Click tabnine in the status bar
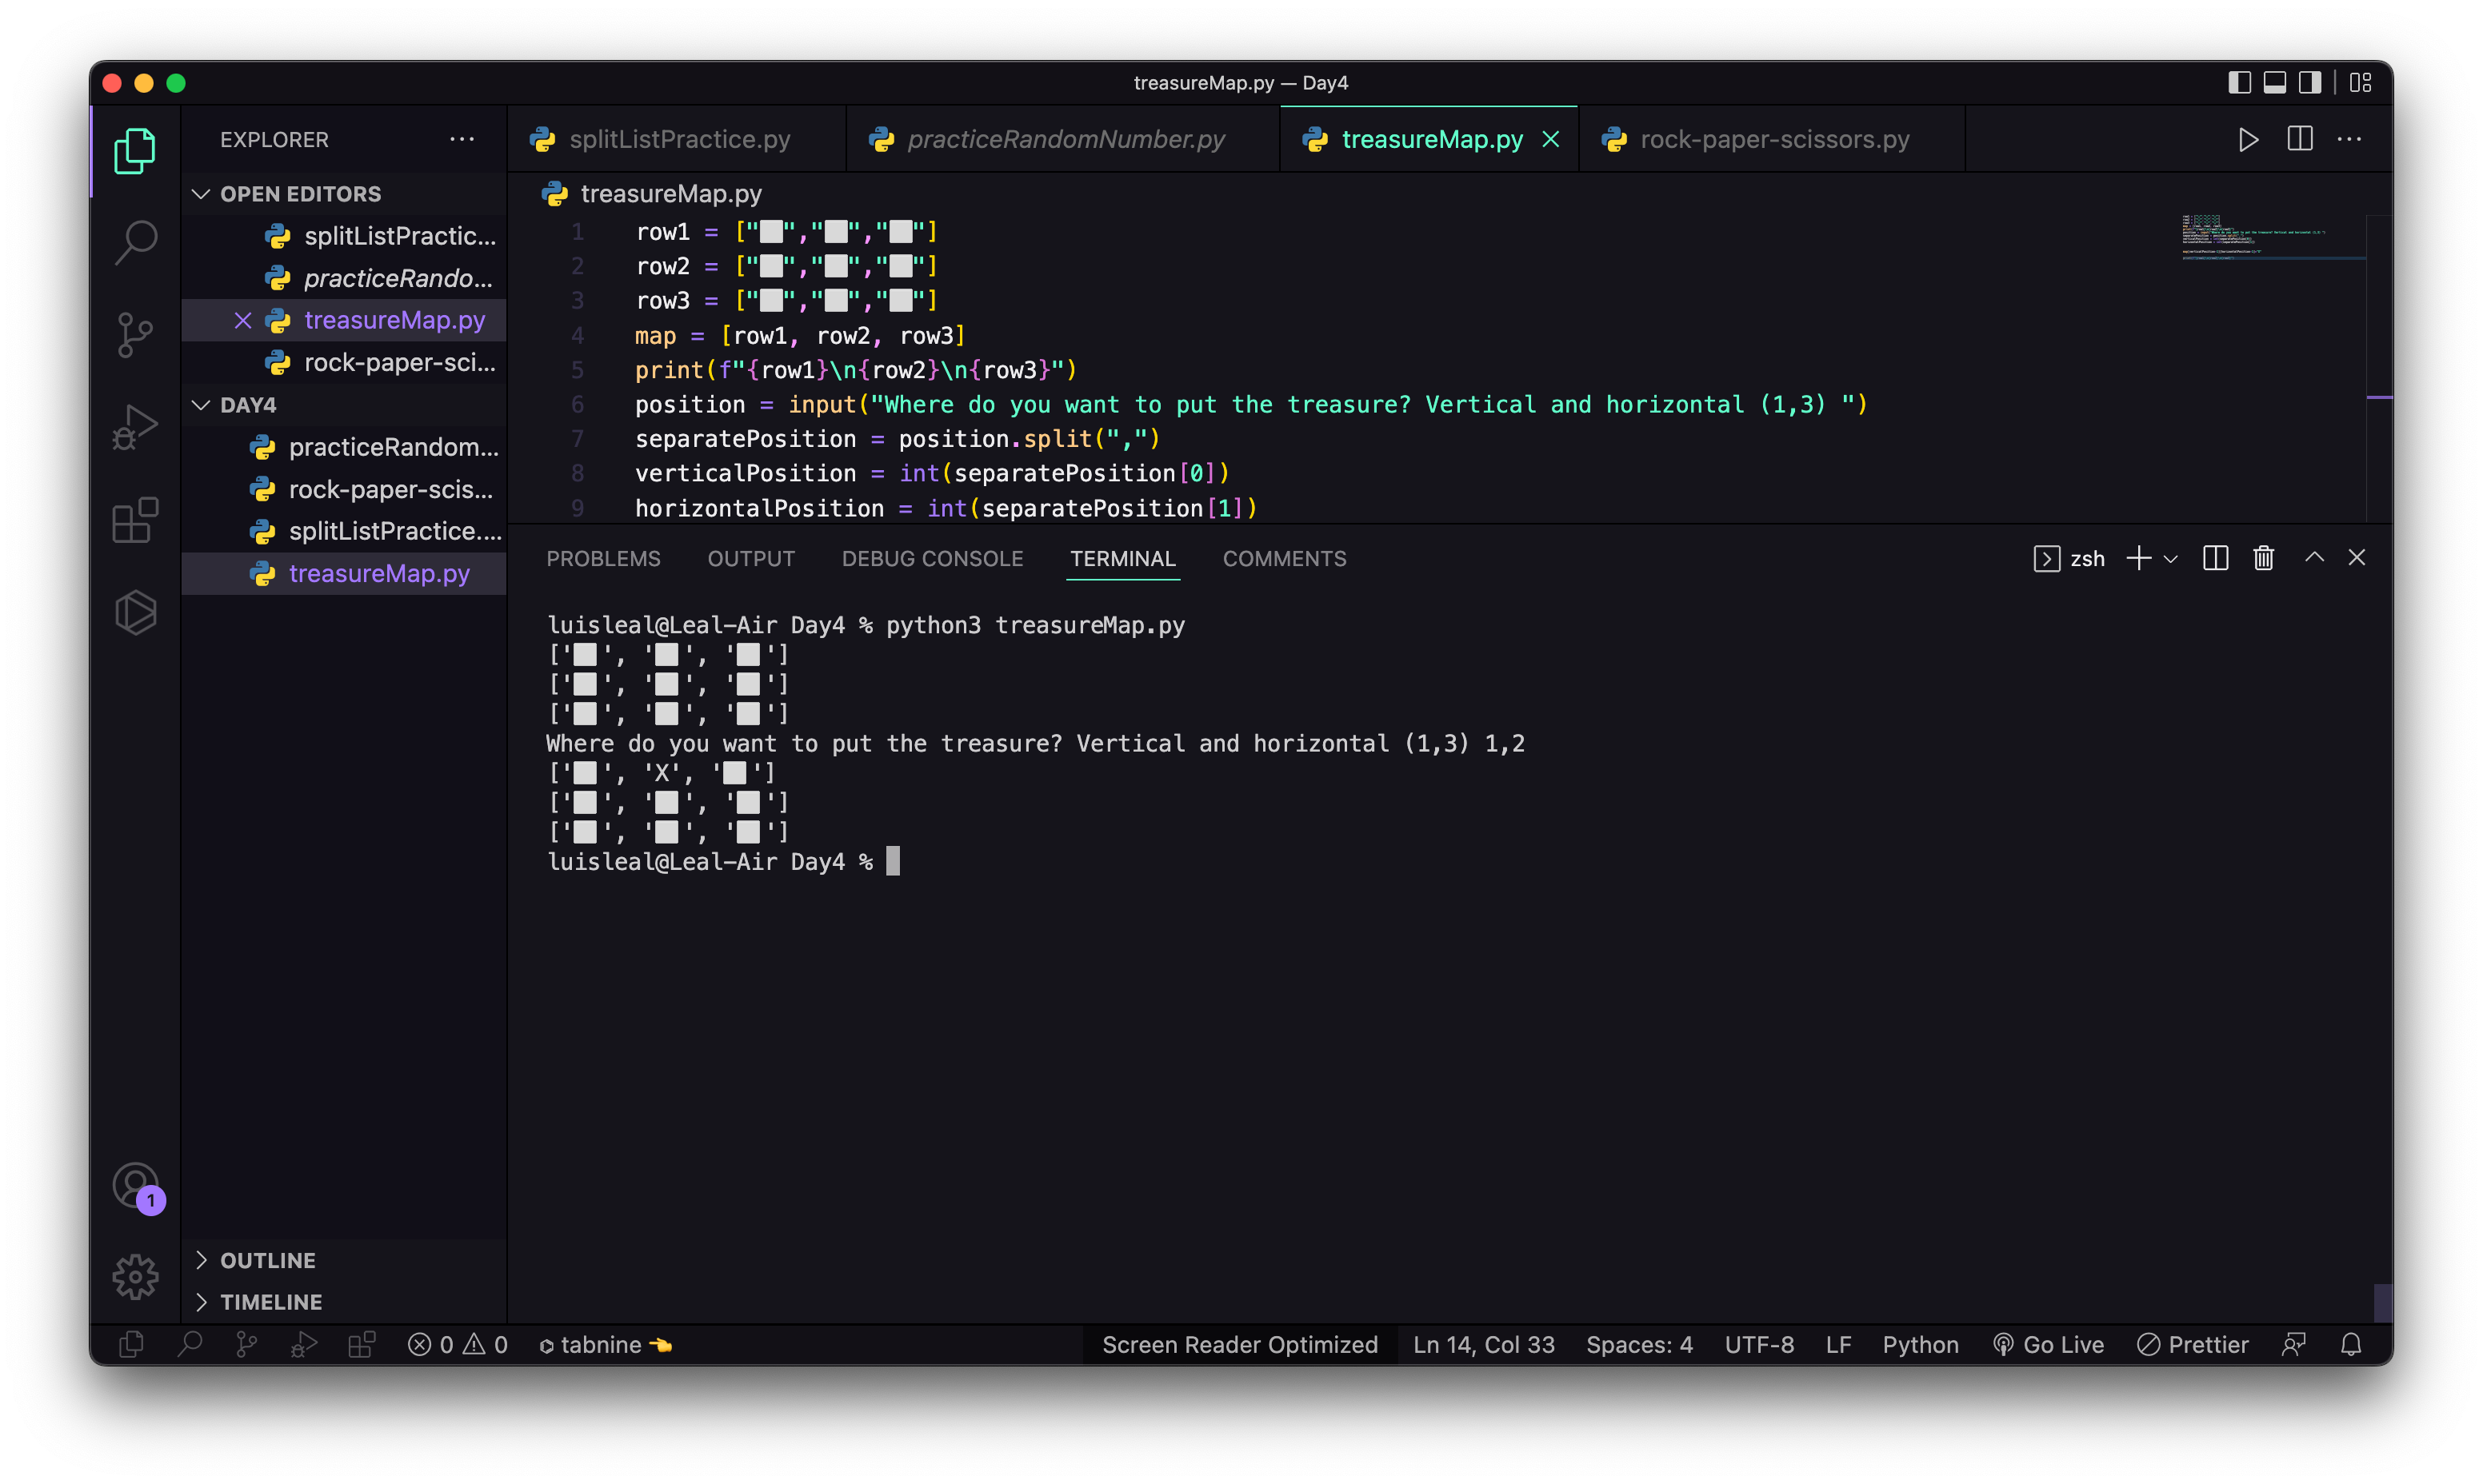 tap(600, 1344)
